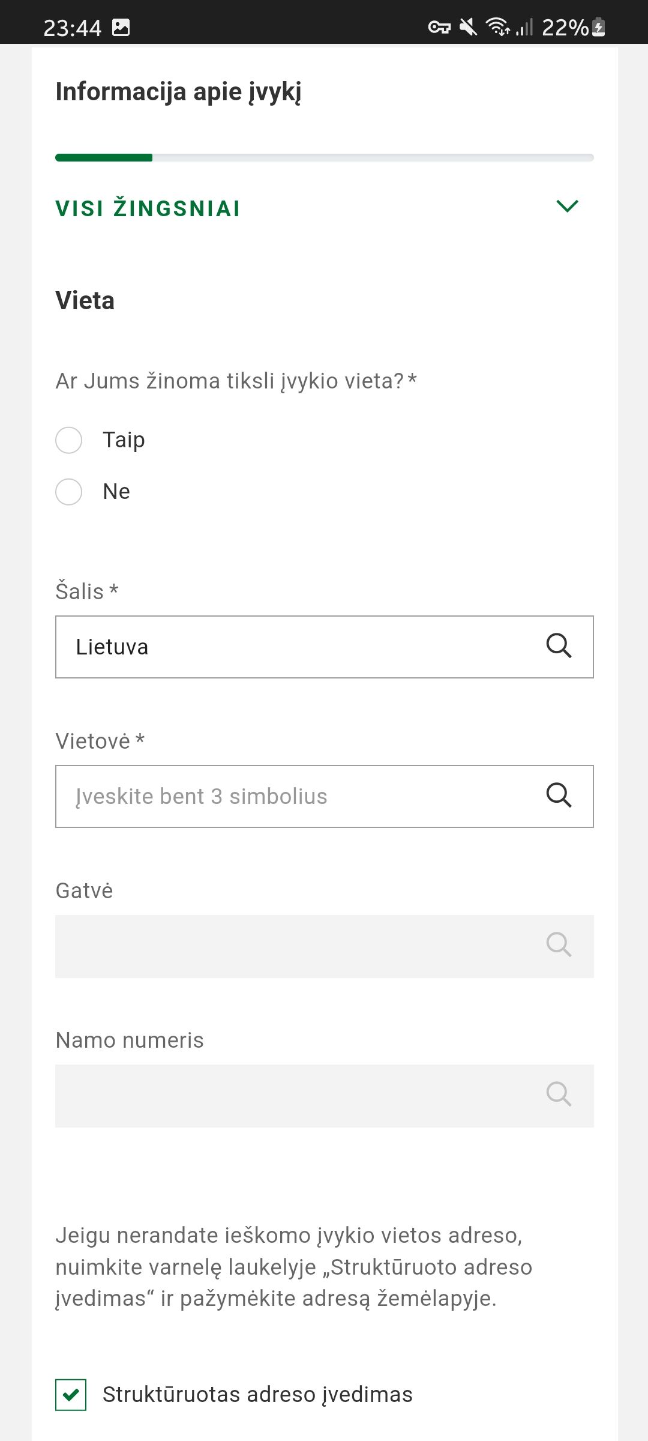The width and height of the screenshot is (648, 1441).
Task: Open the Vietovė search combo box
Action: (300, 796)
